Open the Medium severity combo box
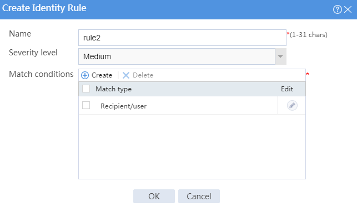357x212 pixels. 177,56
